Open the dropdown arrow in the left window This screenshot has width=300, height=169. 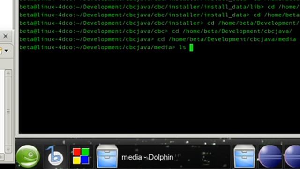coord(6,51)
